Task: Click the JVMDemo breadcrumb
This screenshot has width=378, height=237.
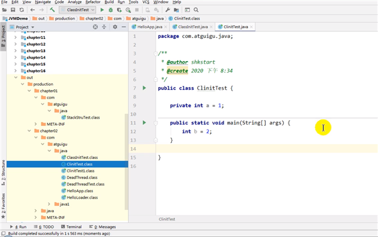Action: [x=16, y=19]
